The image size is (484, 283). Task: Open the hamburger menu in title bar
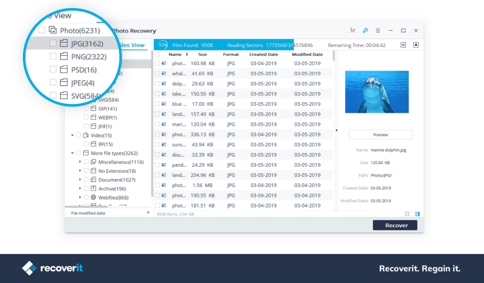(x=378, y=30)
